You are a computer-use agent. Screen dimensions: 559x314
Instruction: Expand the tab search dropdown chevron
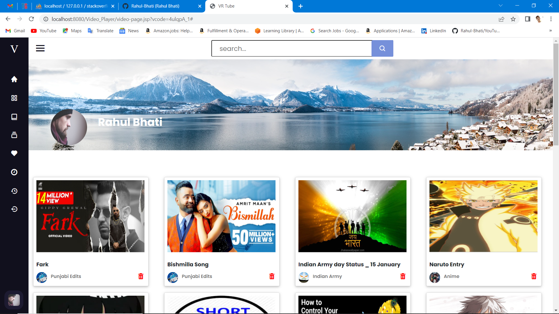pyautogui.click(x=500, y=6)
